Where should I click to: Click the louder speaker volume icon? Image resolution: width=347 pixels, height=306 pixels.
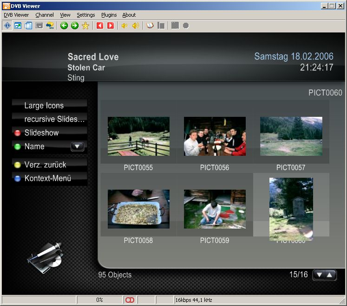135,25
